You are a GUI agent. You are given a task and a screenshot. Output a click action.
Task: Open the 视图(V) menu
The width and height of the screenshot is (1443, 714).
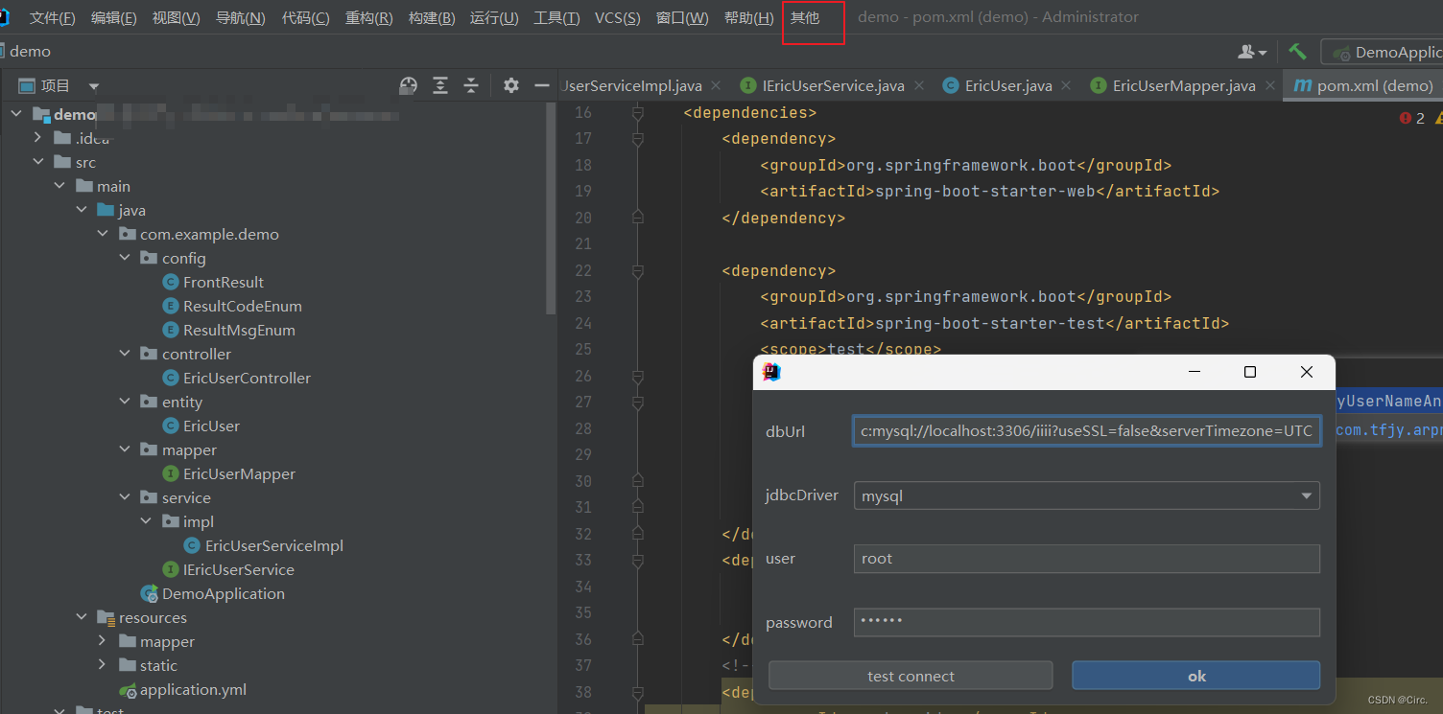pos(176,18)
